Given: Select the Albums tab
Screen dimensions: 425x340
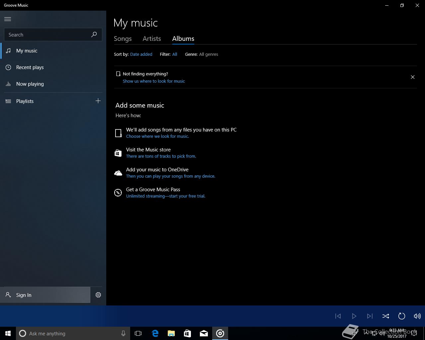Looking at the screenshot, I should click(183, 39).
